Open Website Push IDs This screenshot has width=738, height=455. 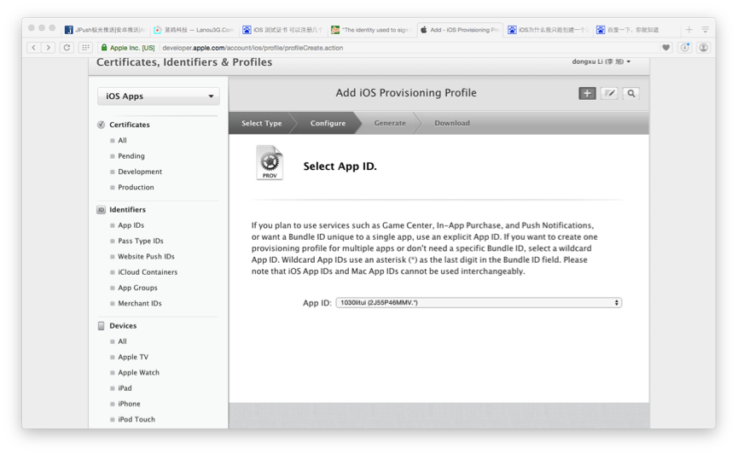pos(146,256)
